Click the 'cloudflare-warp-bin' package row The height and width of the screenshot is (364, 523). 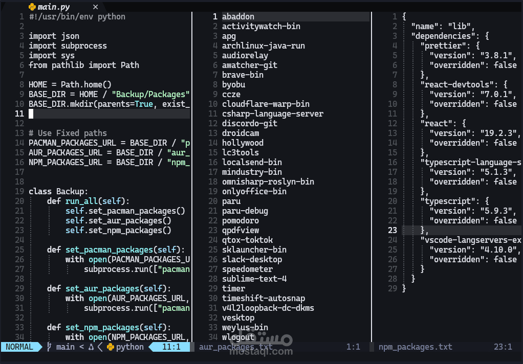[x=266, y=104]
